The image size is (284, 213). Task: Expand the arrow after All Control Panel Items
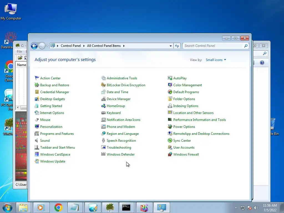124,46
